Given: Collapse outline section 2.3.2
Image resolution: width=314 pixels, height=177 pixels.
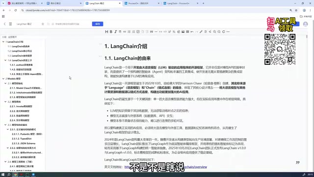Looking at the screenshot, I should click(x=8, y=148).
